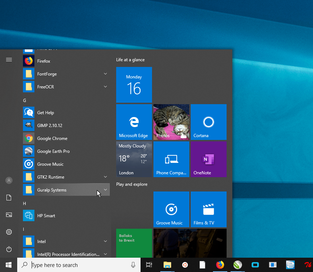This screenshot has width=313, height=272.
Task: Open the FontForge folder entry
Action: click(x=66, y=74)
